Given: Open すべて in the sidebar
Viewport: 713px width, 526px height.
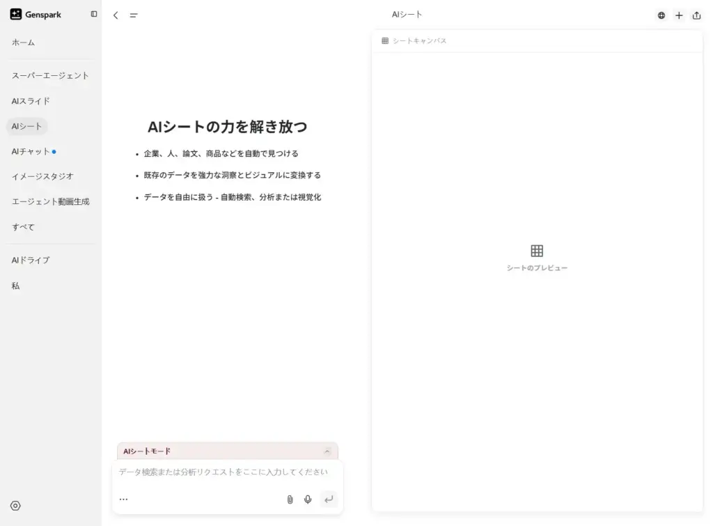Looking at the screenshot, I should 23,227.
